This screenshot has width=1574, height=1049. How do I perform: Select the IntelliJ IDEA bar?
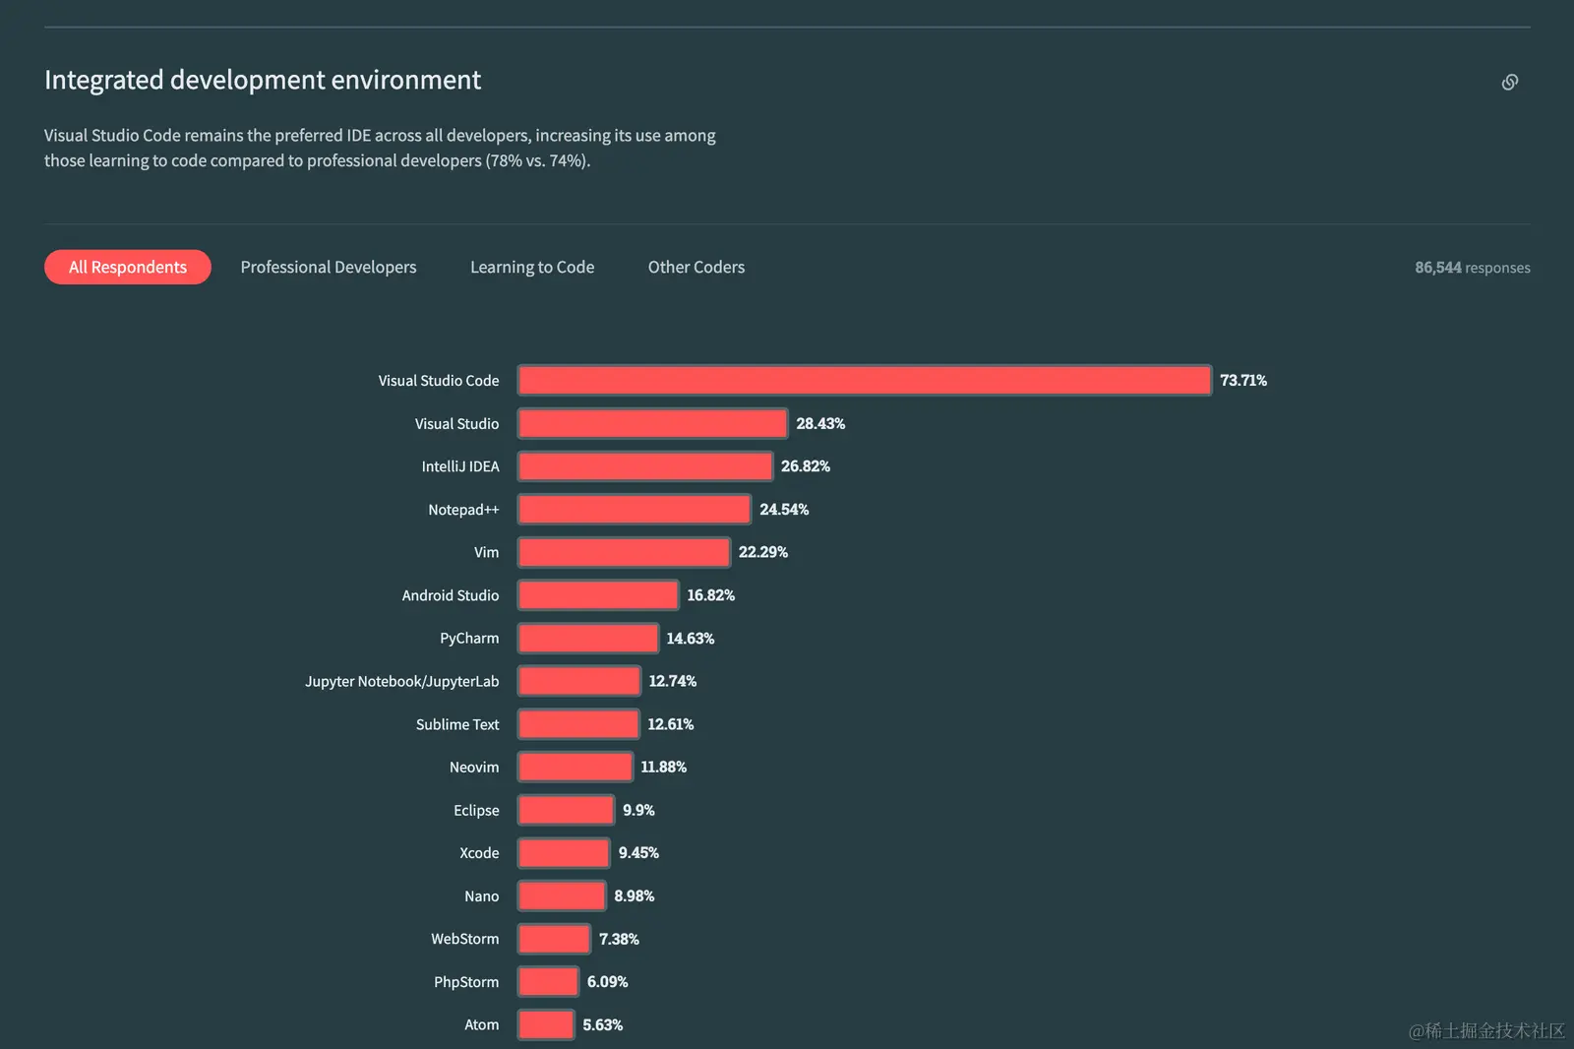(645, 466)
